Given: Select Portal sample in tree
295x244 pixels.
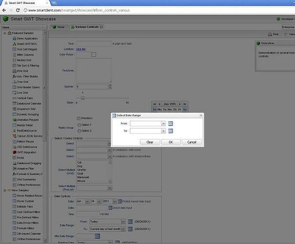Looking at the screenshot, I should point(20,158).
